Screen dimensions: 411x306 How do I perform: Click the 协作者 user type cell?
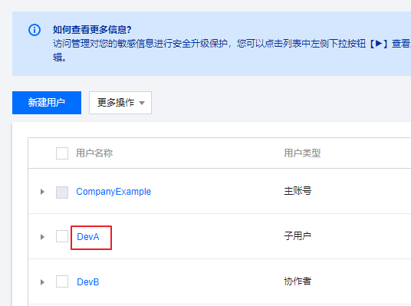pyautogui.click(x=298, y=281)
